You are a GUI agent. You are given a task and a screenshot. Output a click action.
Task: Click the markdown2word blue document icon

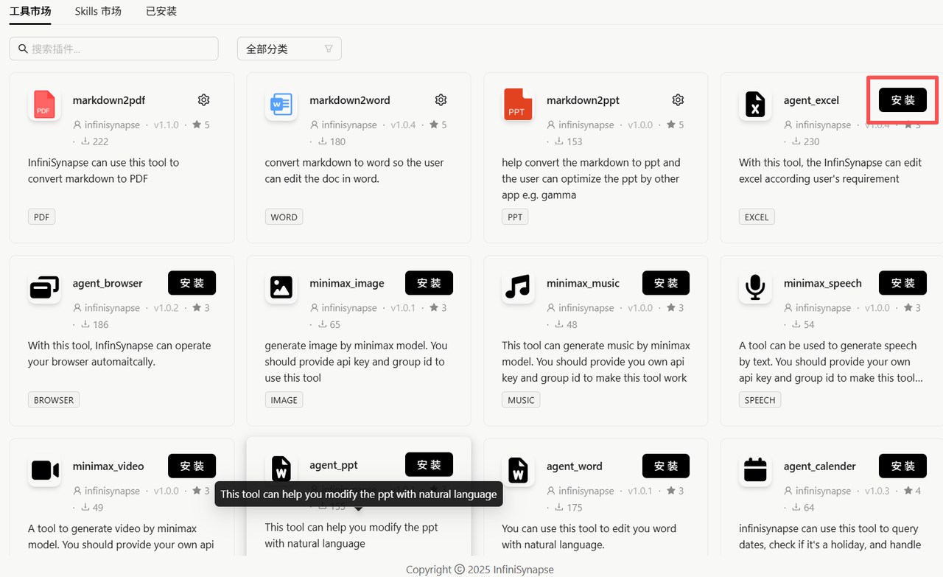coord(281,105)
